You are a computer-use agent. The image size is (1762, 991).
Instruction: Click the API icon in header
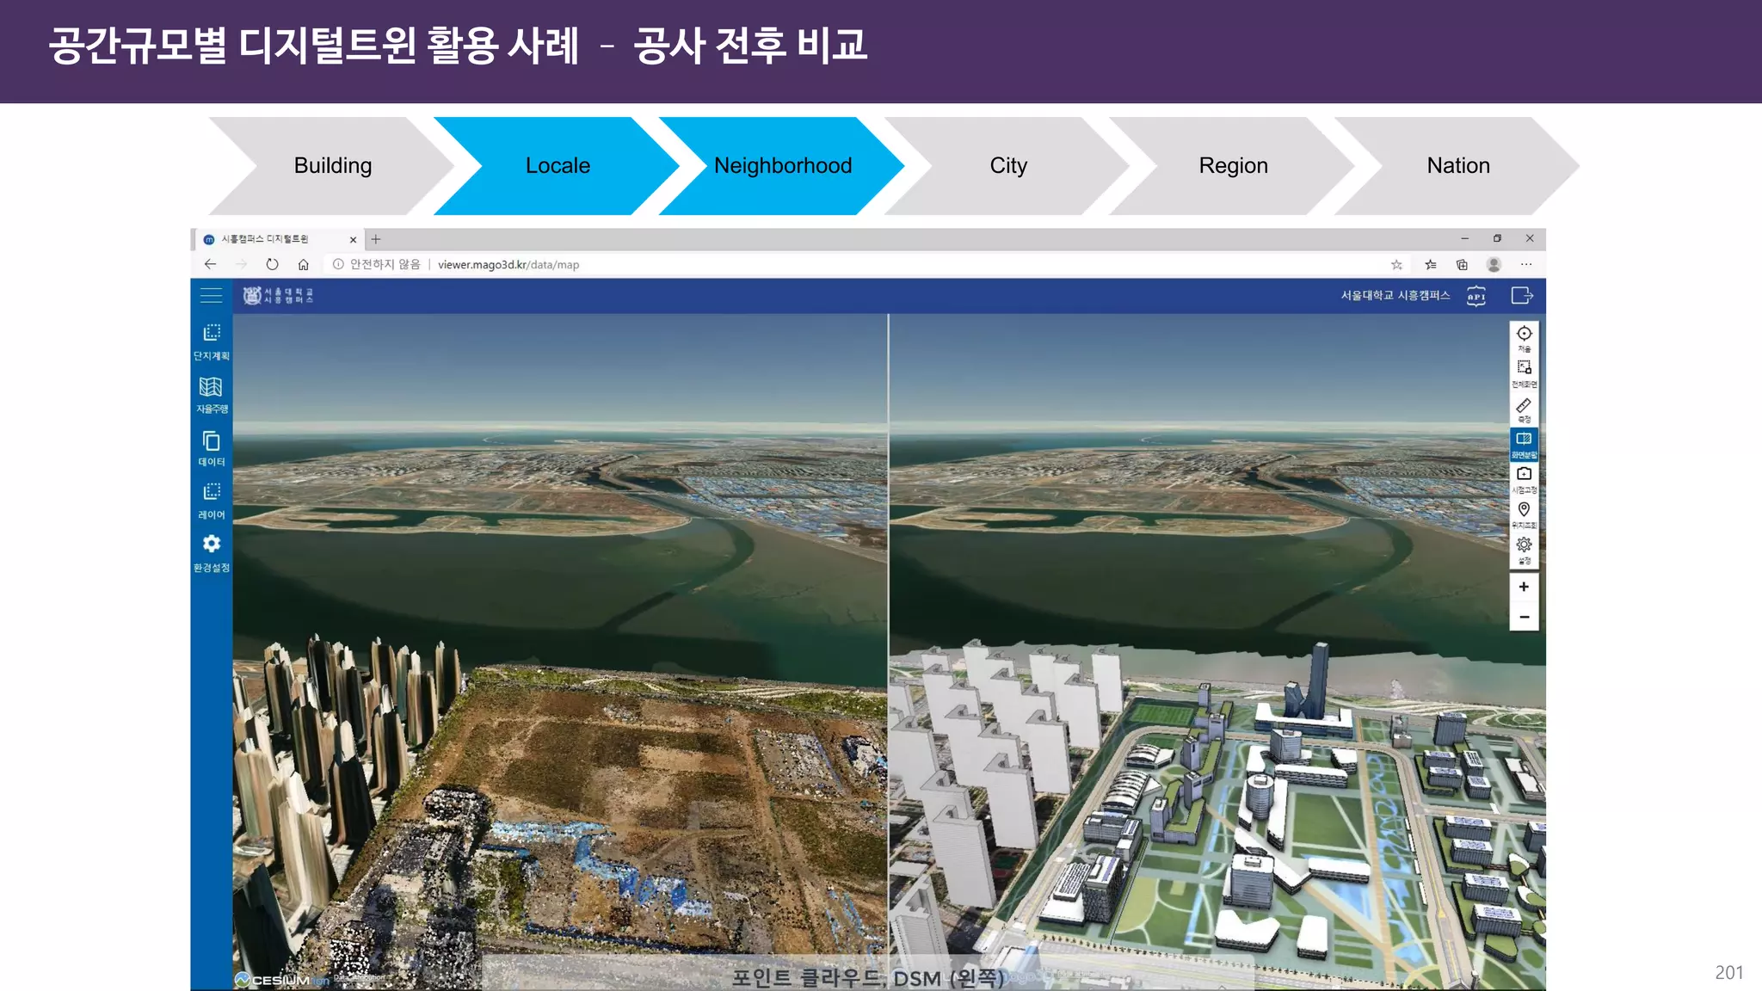point(1476,296)
